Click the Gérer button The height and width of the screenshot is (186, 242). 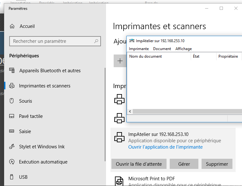pyautogui.click(x=184, y=164)
